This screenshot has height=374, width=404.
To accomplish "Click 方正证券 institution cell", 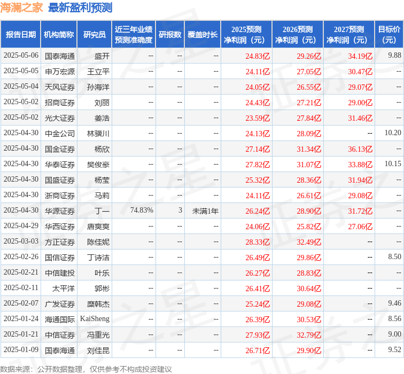I will pos(60,242).
